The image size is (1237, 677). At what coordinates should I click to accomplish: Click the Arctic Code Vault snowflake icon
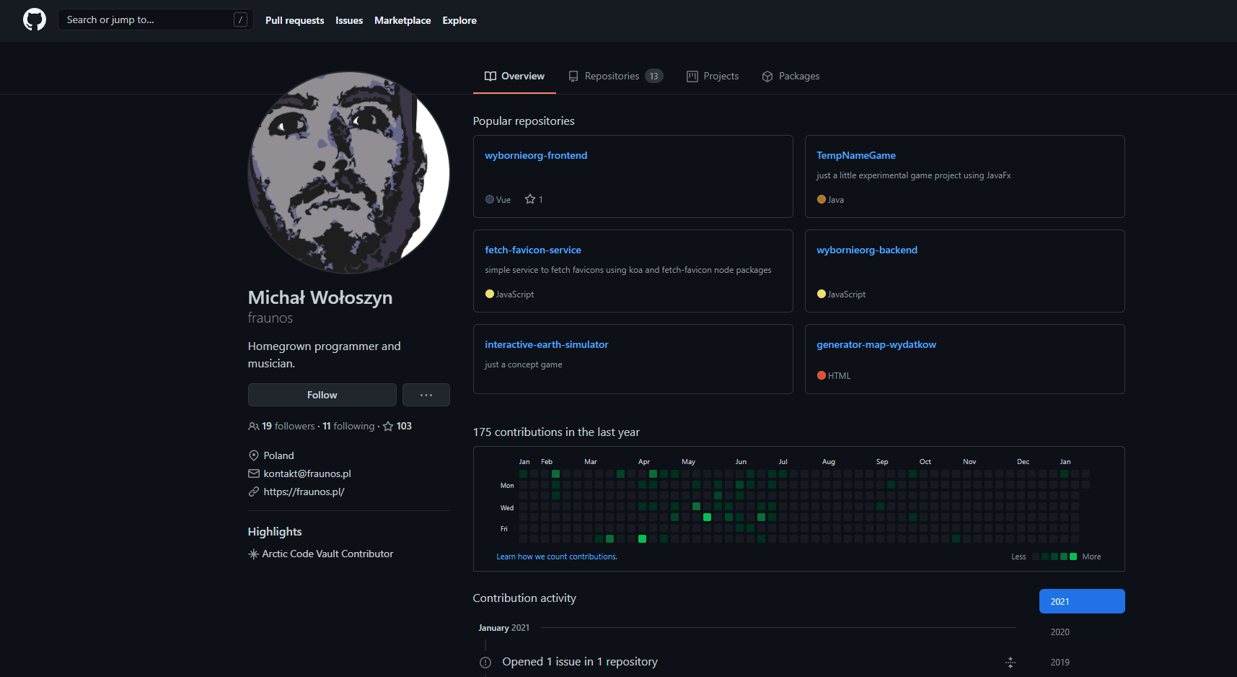tap(253, 554)
